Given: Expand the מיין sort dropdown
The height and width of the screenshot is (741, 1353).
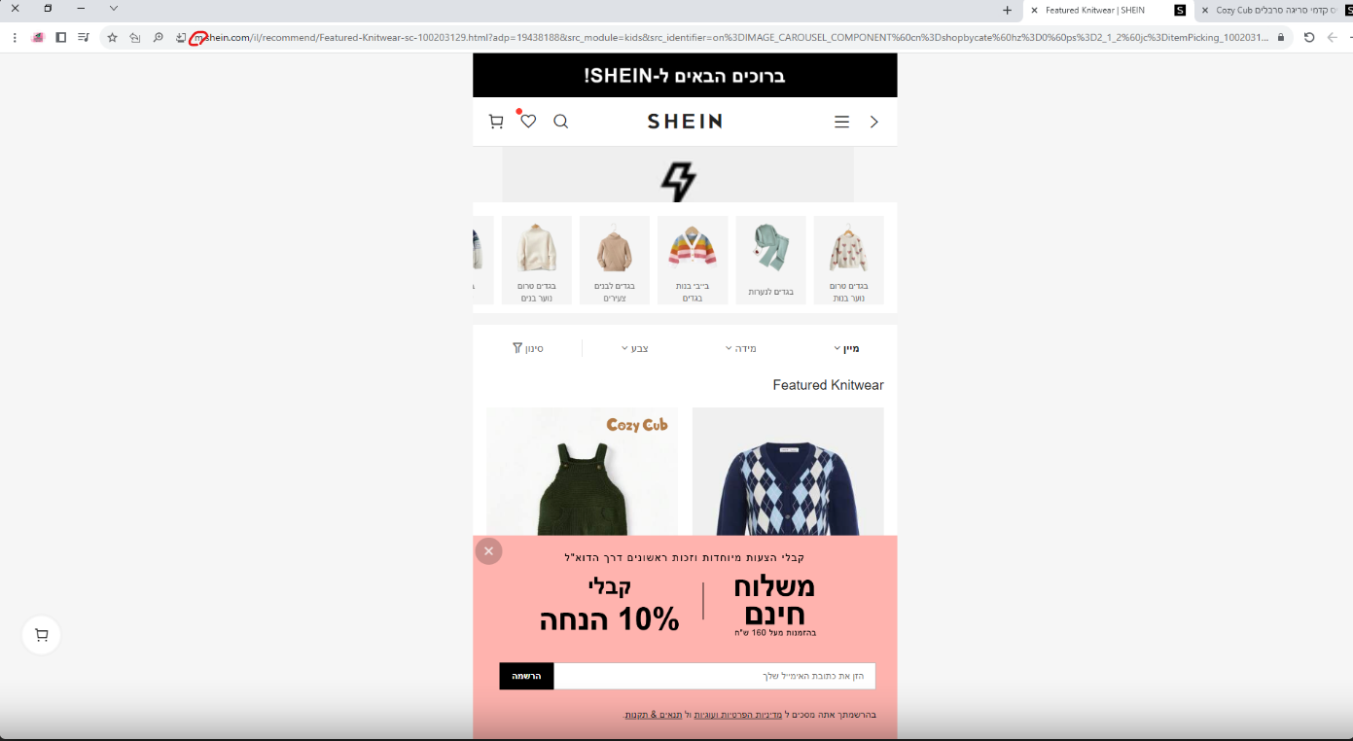Looking at the screenshot, I should pyautogui.click(x=846, y=348).
